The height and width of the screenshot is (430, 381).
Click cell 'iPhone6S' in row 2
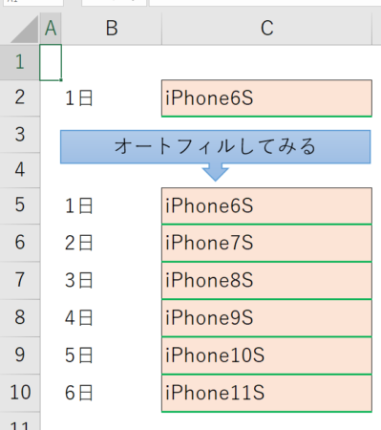266,98
